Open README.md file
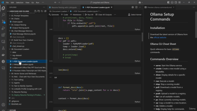The image size is (197, 111). 16,104
